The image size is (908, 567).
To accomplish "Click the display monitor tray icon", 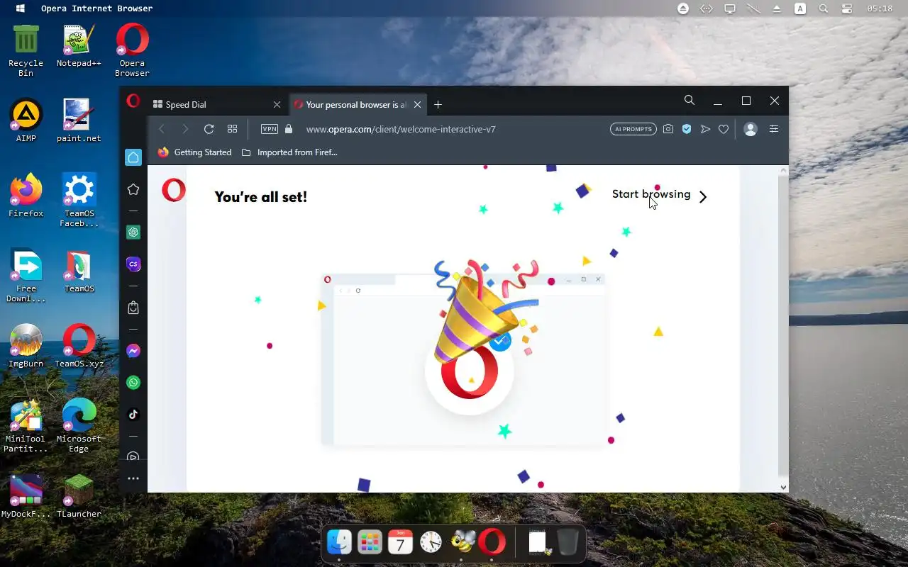I will [729, 9].
